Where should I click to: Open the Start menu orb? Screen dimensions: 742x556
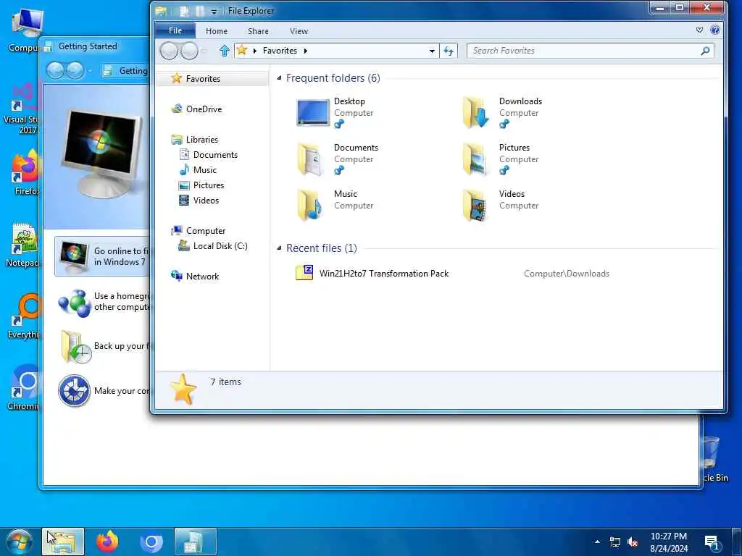tap(18, 542)
